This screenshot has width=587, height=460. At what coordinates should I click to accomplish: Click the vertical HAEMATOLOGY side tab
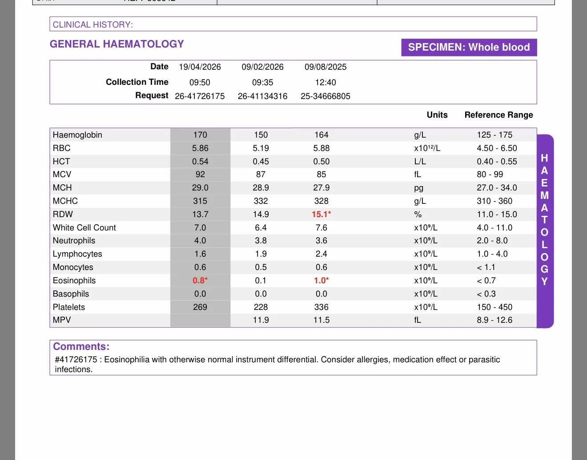click(545, 231)
